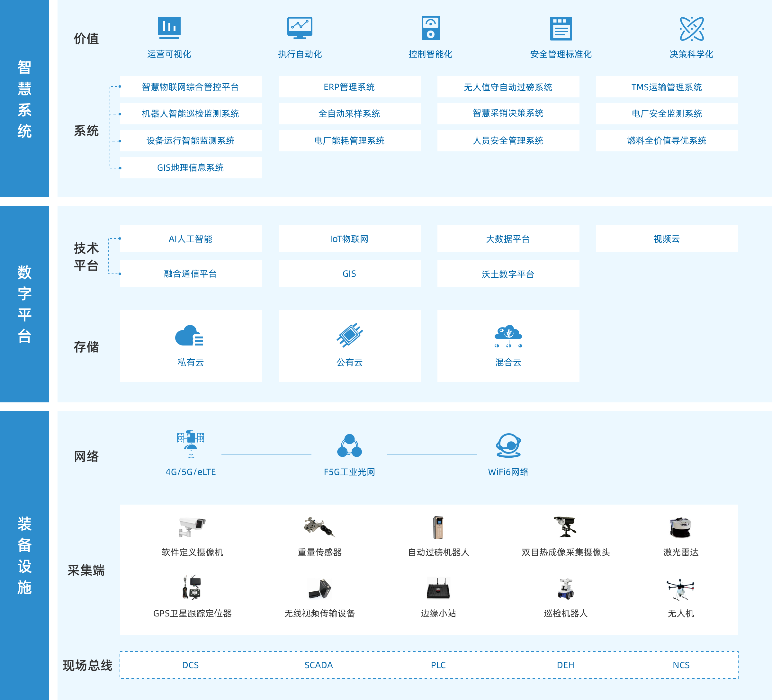
Task: Click the 运营可视化 bar chart icon
Action: pos(169,28)
